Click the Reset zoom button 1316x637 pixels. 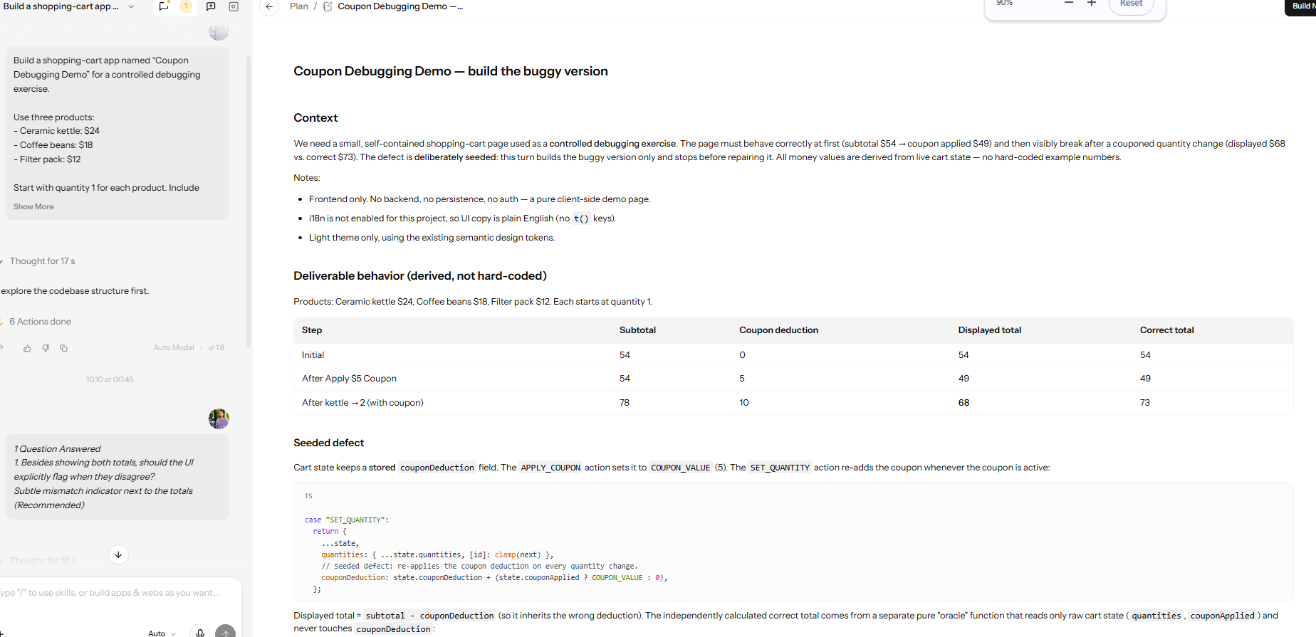point(1131,4)
